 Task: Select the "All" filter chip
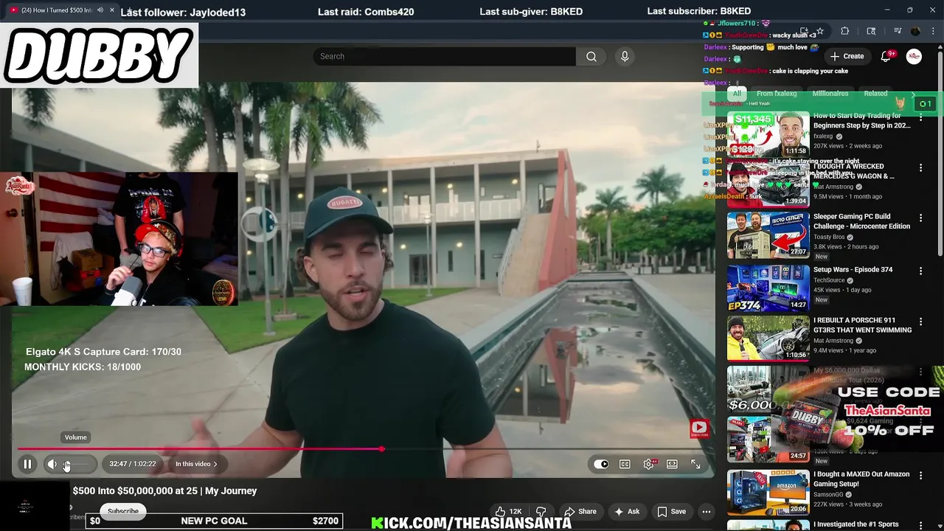point(737,94)
